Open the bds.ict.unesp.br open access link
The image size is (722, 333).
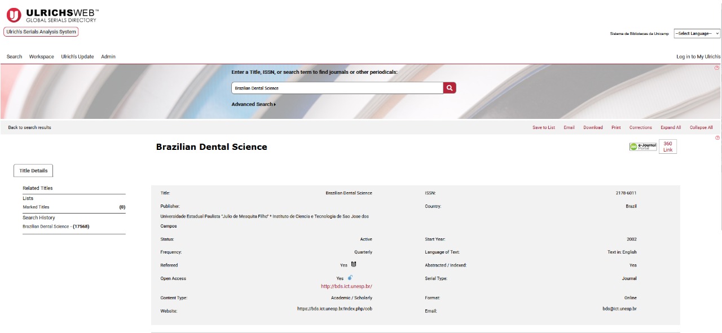(x=346, y=286)
